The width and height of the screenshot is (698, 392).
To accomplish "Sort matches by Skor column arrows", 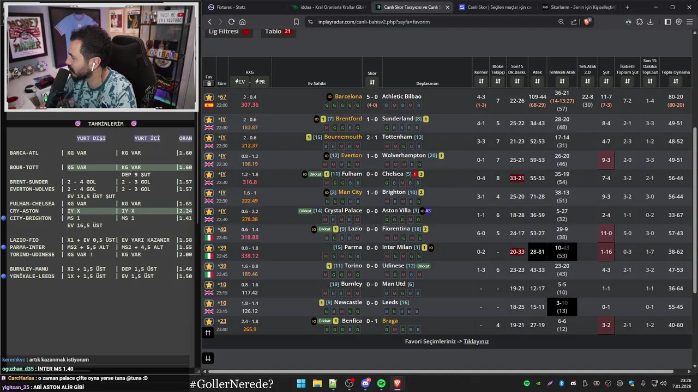I will click(372, 82).
